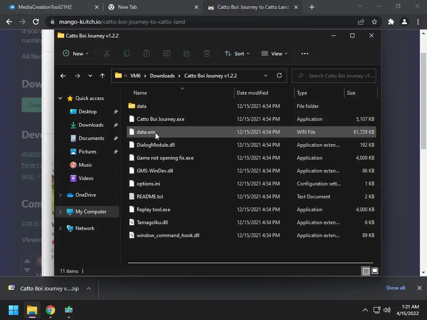Viewport: 427px width, 320px height.
Task: Select Music in navigation pane
Action: pos(85,165)
